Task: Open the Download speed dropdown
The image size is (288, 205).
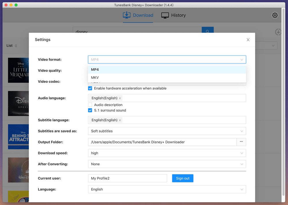Action: coord(167,153)
